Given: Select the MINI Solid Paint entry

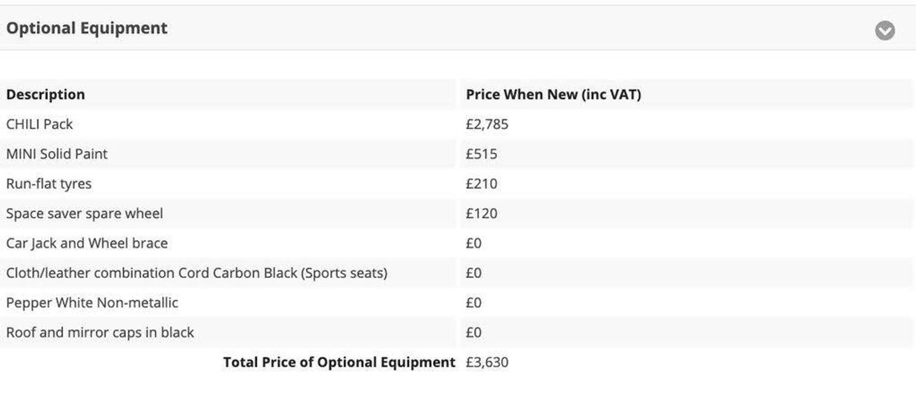Looking at the screenshot, I should tap(57, 154).
